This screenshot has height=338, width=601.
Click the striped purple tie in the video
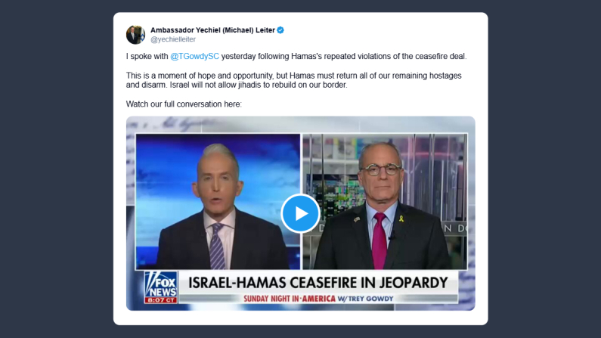[217, 246]
